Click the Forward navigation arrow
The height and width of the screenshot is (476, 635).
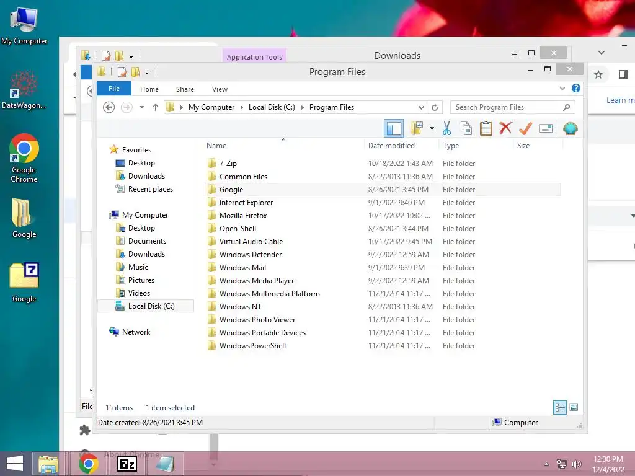(x=127, y=107)
